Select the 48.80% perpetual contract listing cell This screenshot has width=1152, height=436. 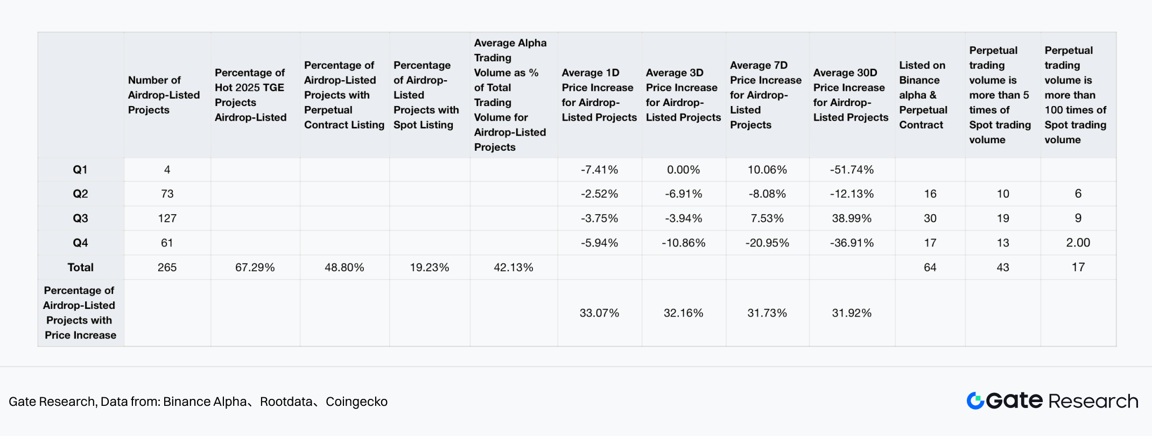[x=344, y=268]
